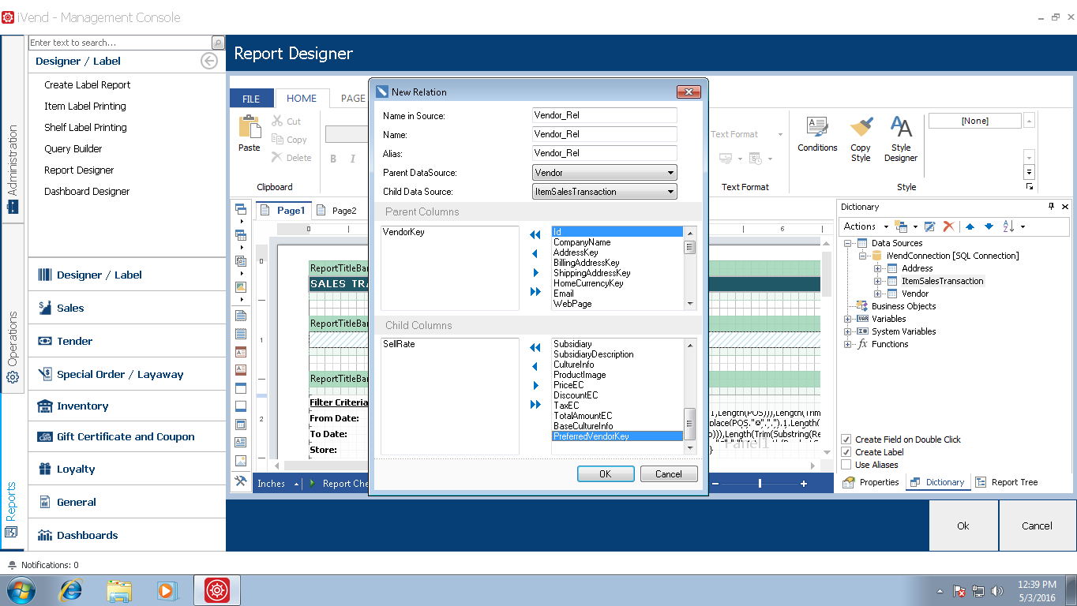Switch to Page2 tab
This screenshot has height=606, width=1077.
point(336,211)
